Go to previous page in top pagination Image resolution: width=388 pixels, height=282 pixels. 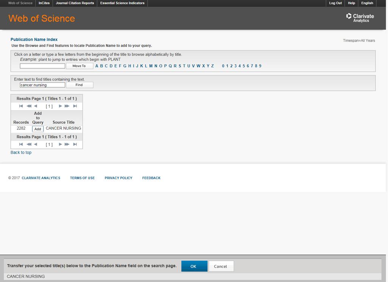click(x=36, y=106)
